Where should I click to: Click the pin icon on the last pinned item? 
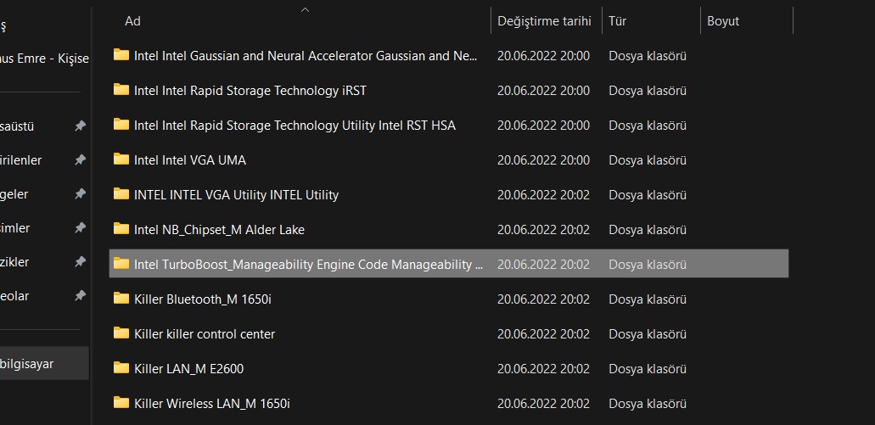tap(80, 296)
